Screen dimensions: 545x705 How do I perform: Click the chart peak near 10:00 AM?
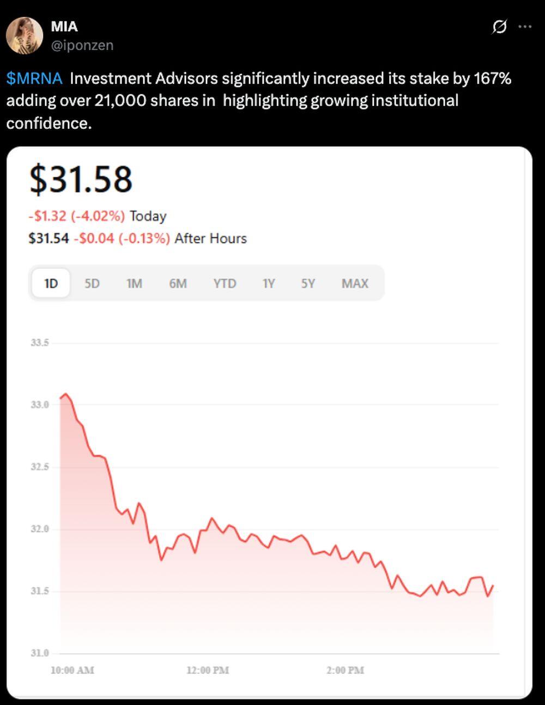click(x=65, y=393)
